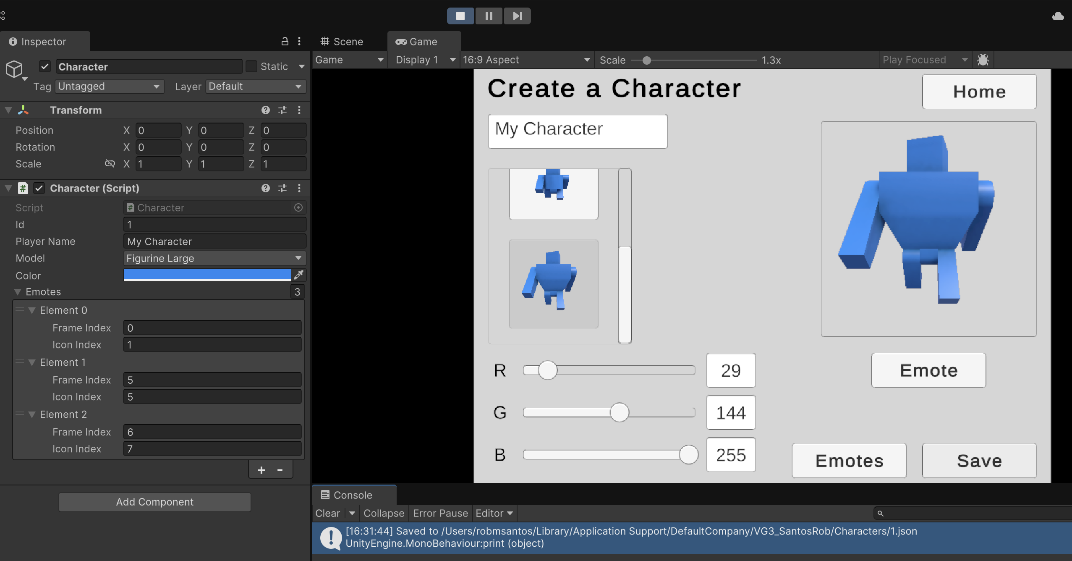Click the G color slider handle
Screen dimensions: 1072x561
pos(619,412)
